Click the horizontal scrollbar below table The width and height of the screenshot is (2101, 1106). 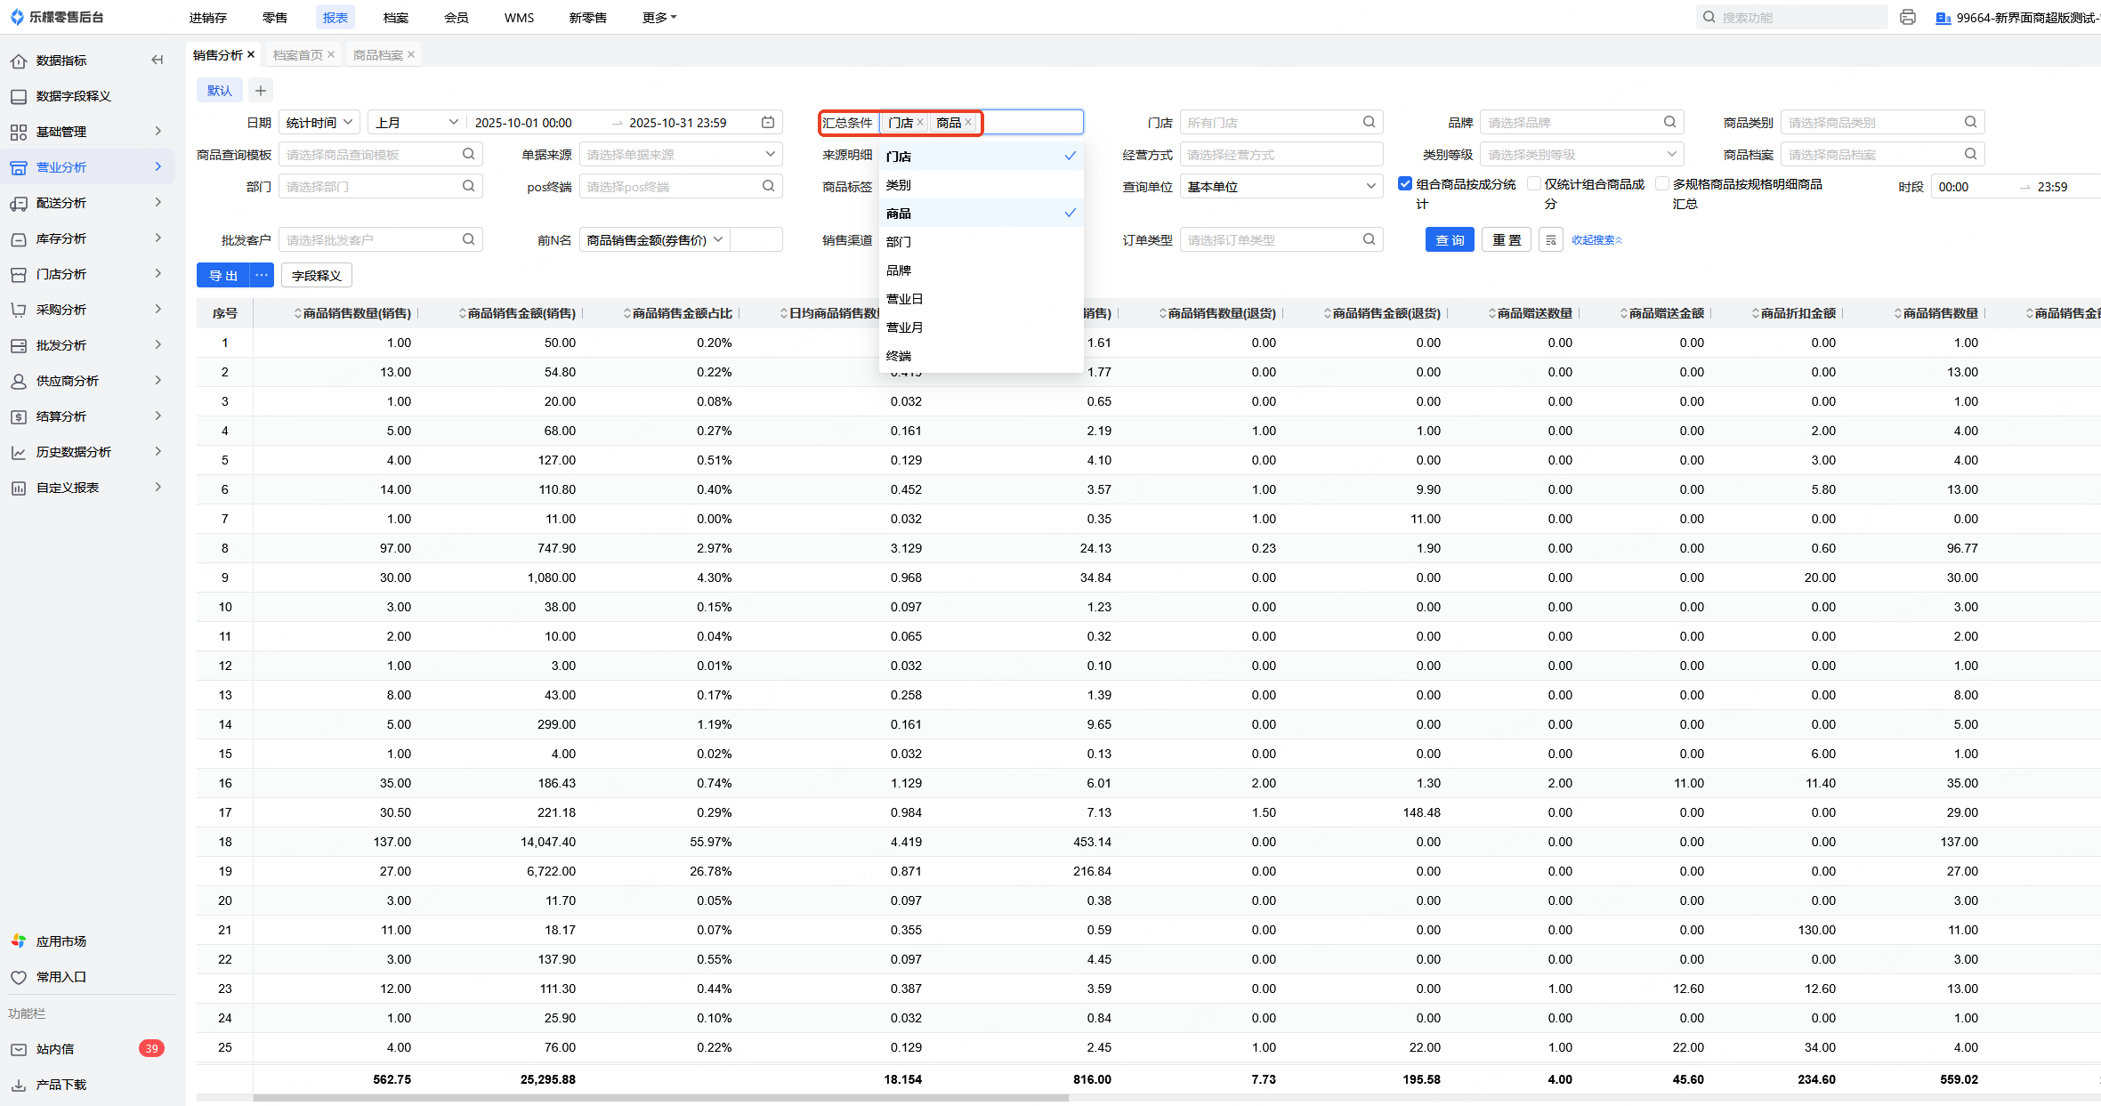pos(660,1098)
